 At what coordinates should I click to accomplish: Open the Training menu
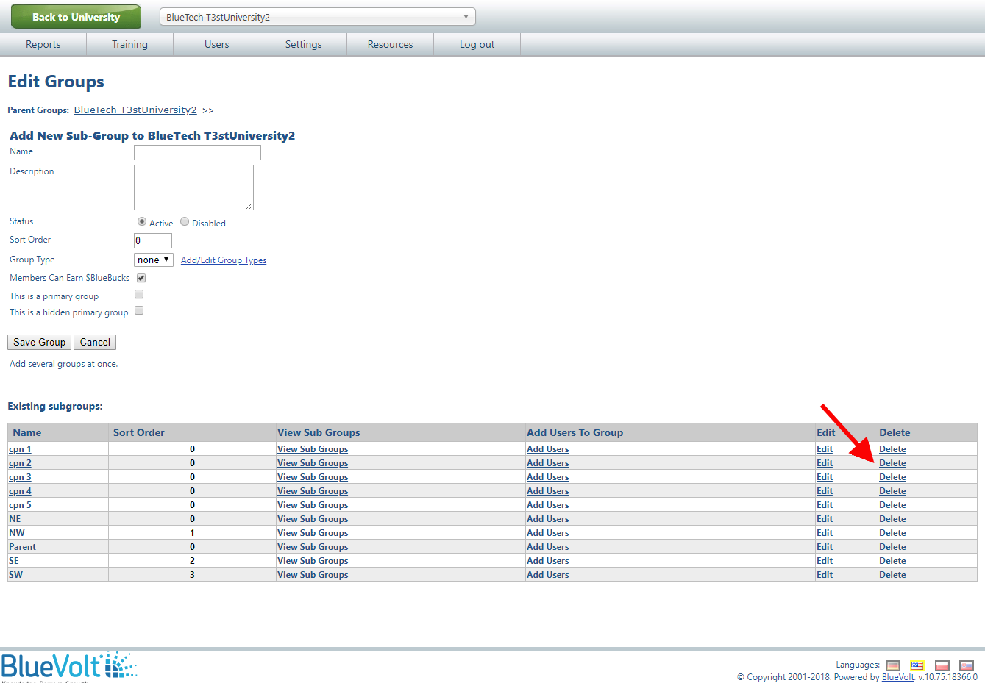pos(129,44)
